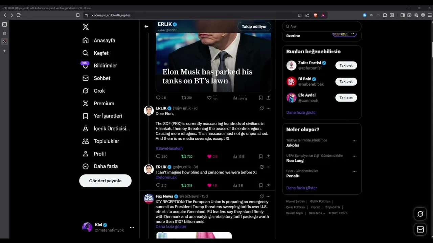Screen dimensions: 433x243
Task: Open more options on Dear Elon post
Action: click(268, 108)
